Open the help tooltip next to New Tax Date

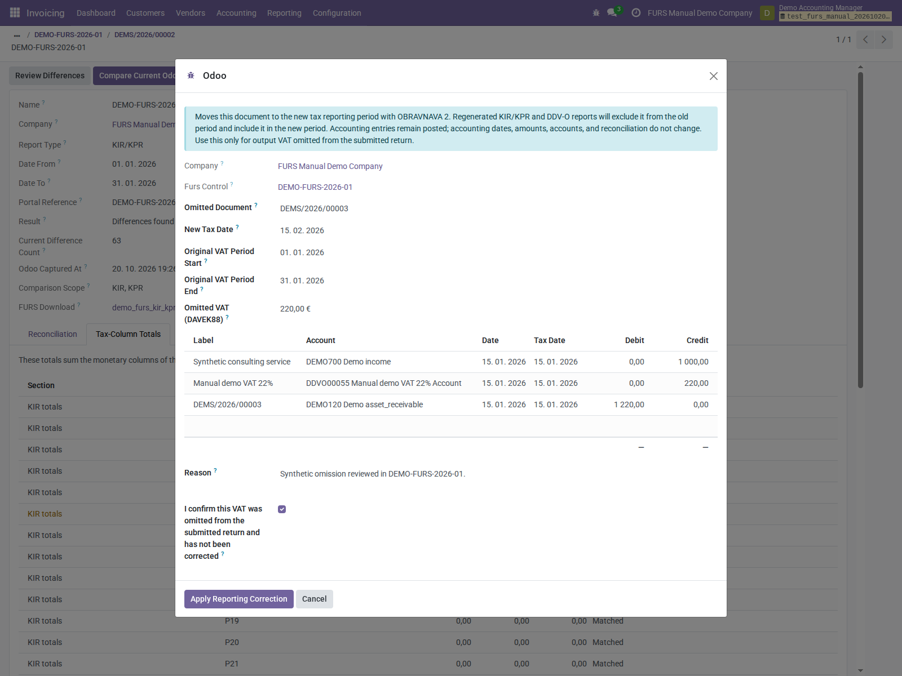[x=237, y=227]
